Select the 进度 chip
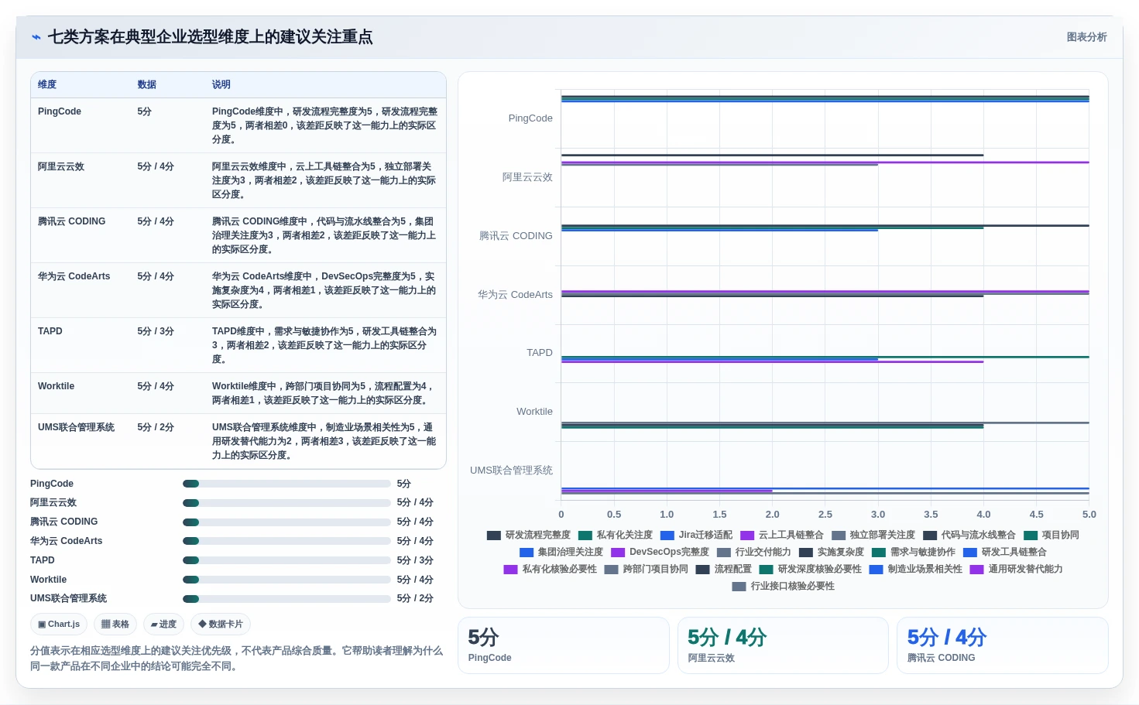The height and width of the screenshot is (705, 1139). 163,624
